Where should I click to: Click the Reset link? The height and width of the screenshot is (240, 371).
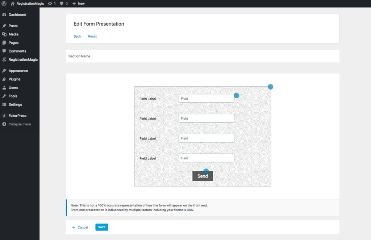pyautogui.click(x=92, y=37)
